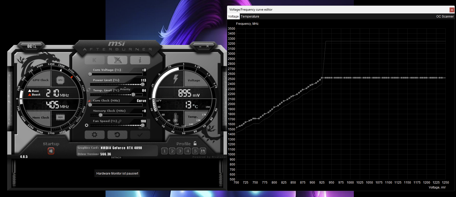Screen dimensions: 456x197
Task: Select the last curve point near 1240 mV
Action: coord(442,78)
